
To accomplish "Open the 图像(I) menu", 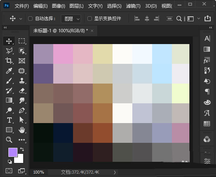I will (x=59, y=6).
